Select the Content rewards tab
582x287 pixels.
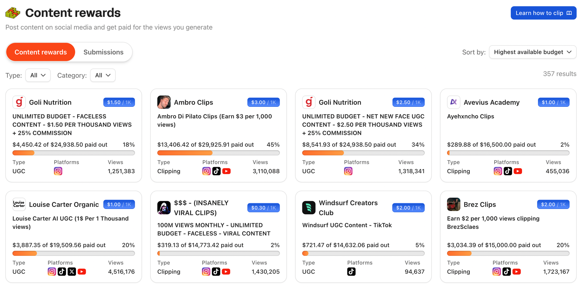(x=41, y=52)
